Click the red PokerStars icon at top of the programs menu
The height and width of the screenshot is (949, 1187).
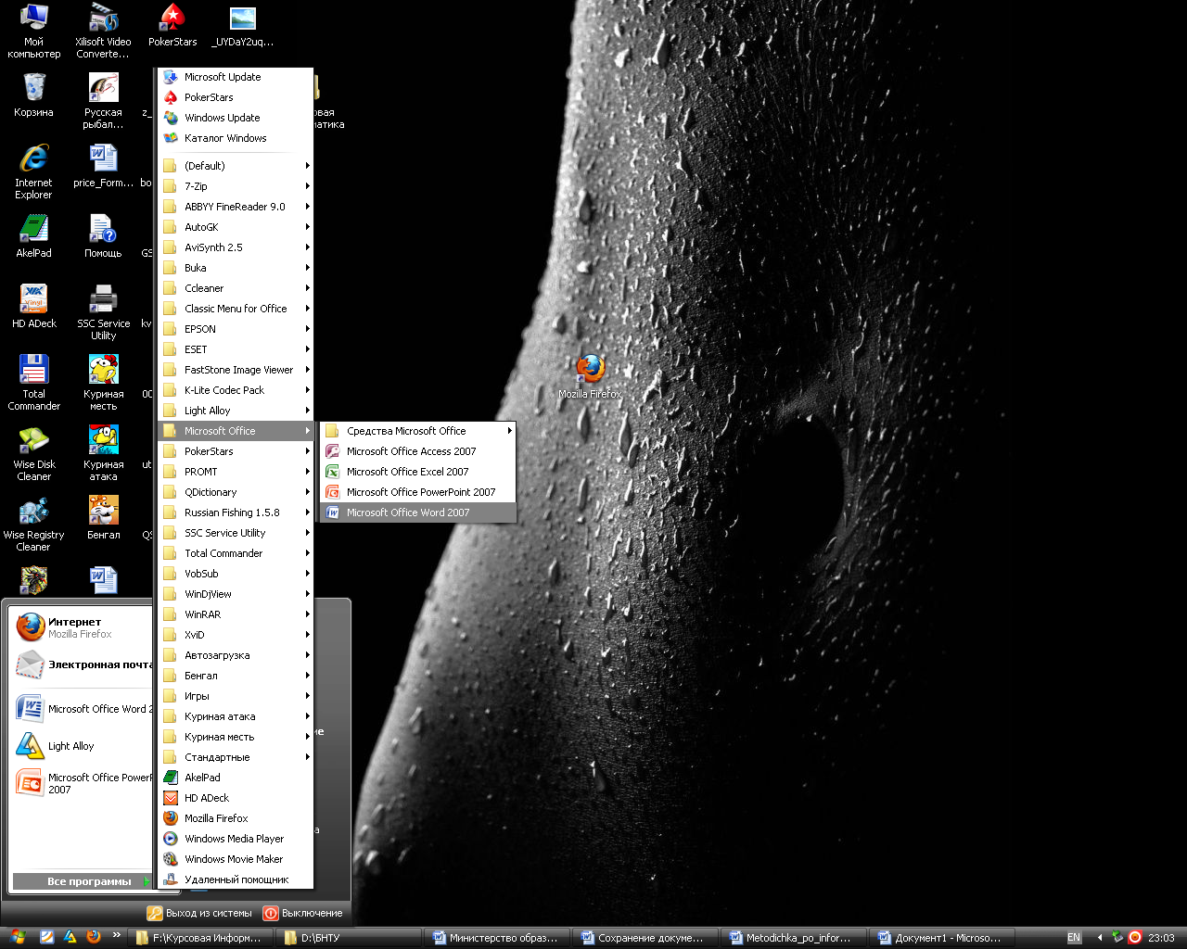[171, 97]
